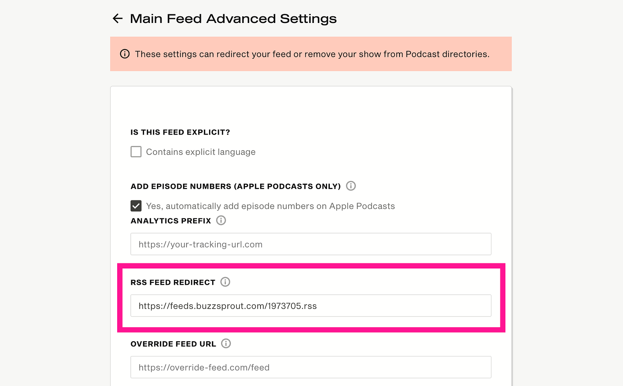
Task: Click the info icon in the warning banner
Action: [x=125, y=54]
